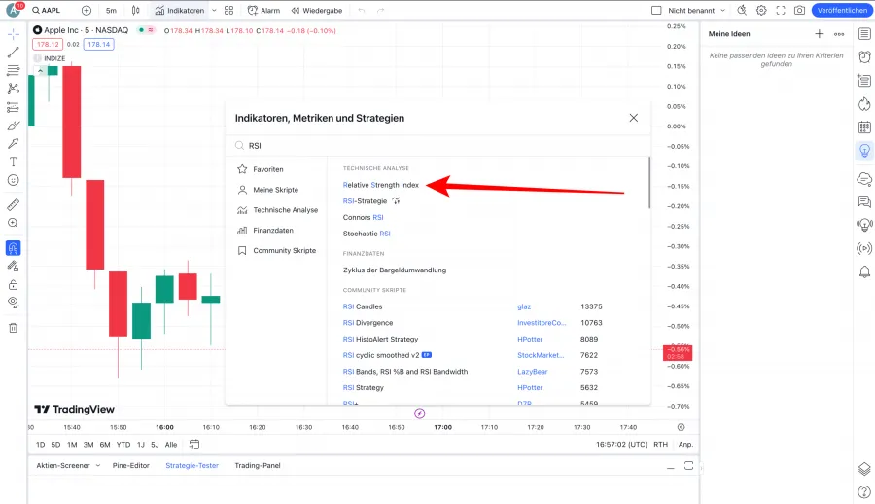Collapse the indicator legend chevron
The width and height of the screenshot is (875, 504).
point(40,71)
